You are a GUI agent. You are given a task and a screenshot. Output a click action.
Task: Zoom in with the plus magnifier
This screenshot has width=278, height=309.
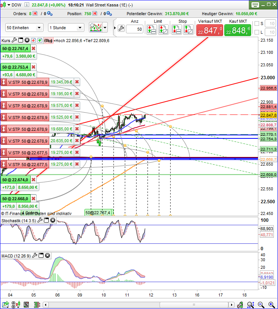coord(272,305)
